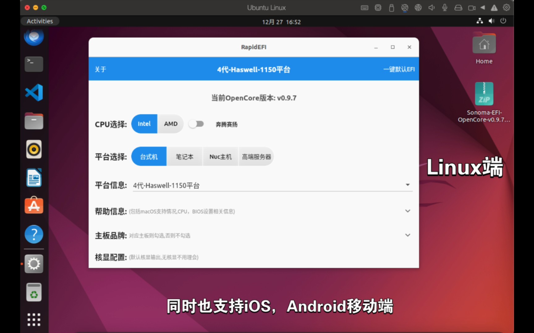Open Thunderbird mail from the dock
Viewport: 534px width, 333px height.
pos(34,37)
